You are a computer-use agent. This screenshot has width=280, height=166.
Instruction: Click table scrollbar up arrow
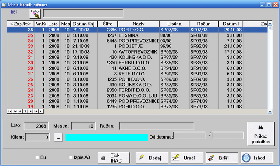coord(270,23)
